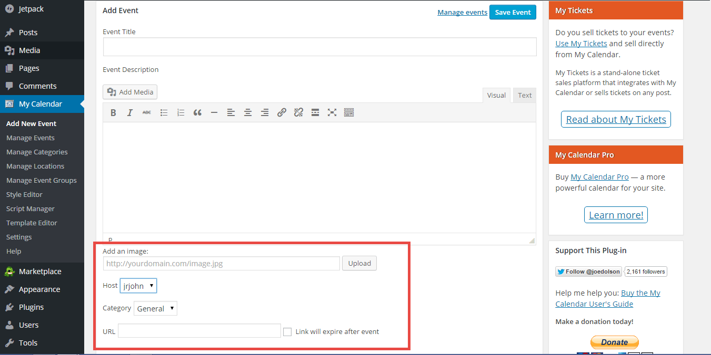Click the PayPal Donate button
711x355 pixels.
pyautogui.click(x=614, y=342)
